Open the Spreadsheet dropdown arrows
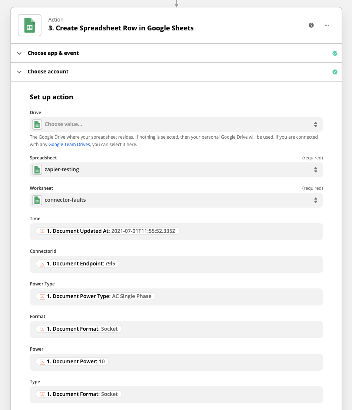 (315, 170)
